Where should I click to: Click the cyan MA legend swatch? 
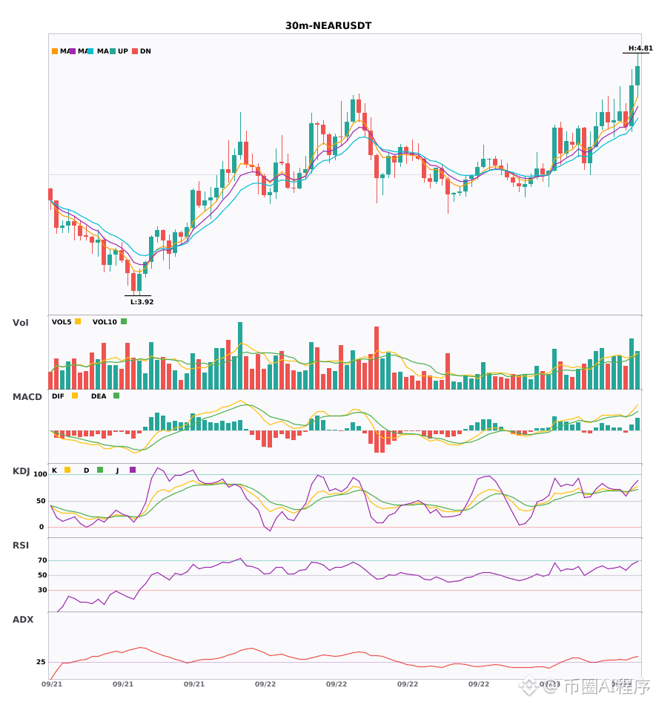[90, 51]
